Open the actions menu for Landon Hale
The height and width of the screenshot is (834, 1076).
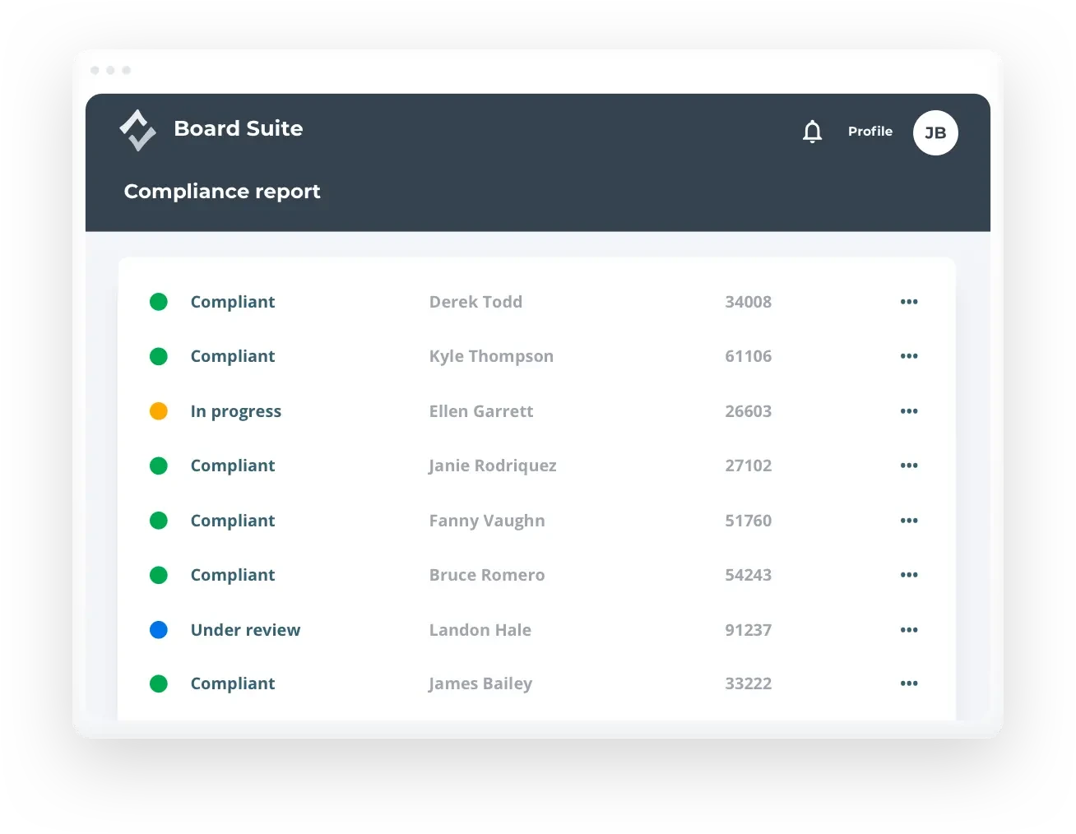909,630
